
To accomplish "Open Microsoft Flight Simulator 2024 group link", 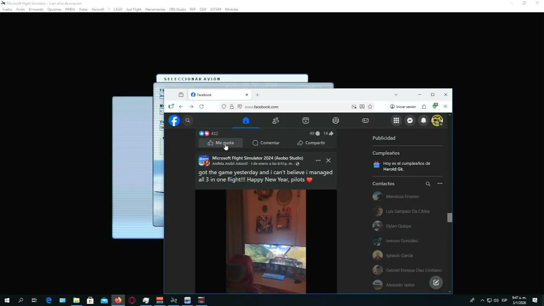I will point(258,158).
